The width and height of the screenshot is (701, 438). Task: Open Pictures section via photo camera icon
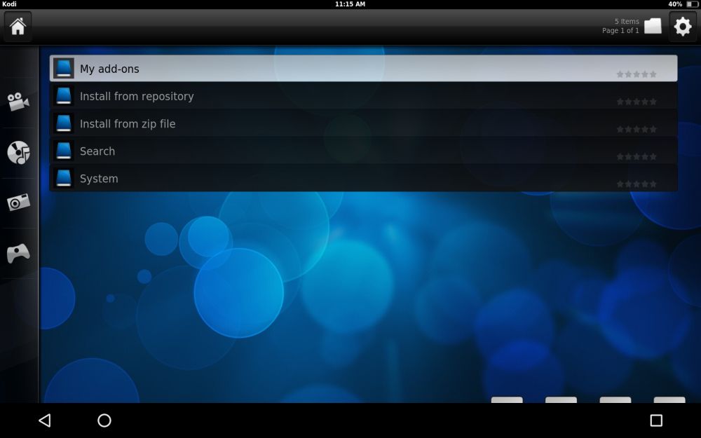(x=18, y=203)
